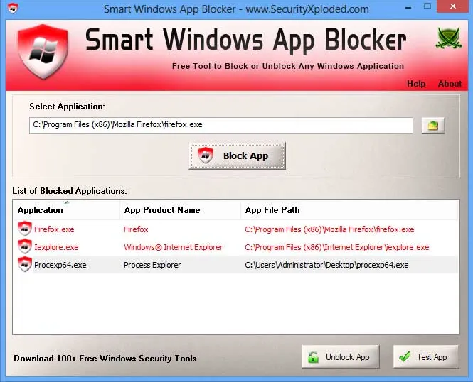473x382 pixels.
Task: Open the About link
Action: pos(450,84)
